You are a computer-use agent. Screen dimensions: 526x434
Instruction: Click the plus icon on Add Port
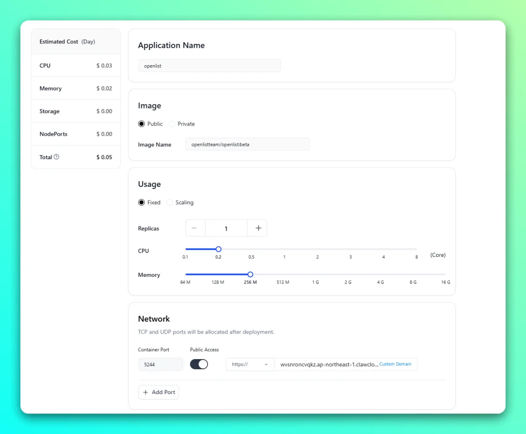146,392
